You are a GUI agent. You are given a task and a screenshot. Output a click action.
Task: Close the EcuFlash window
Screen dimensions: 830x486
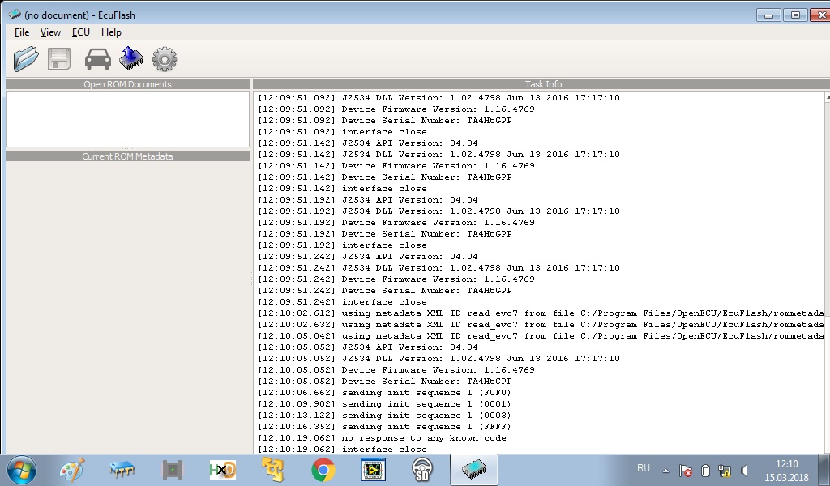(820, 15)
